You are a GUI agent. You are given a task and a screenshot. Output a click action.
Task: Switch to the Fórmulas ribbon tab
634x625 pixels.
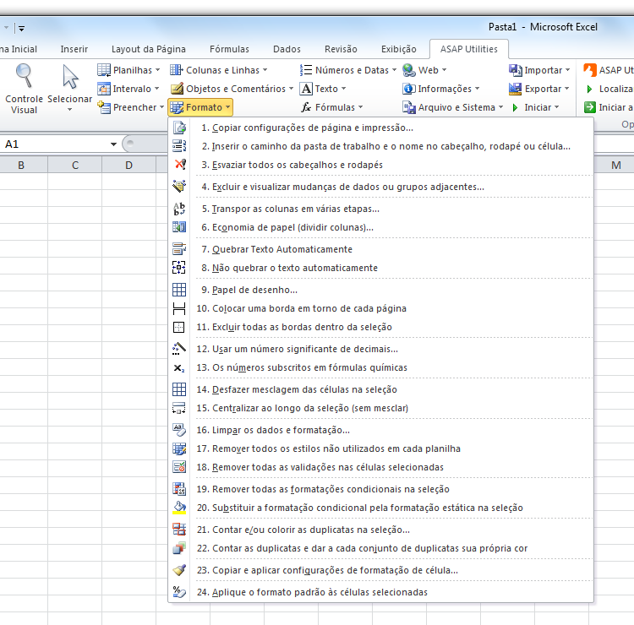click(229, 49)
